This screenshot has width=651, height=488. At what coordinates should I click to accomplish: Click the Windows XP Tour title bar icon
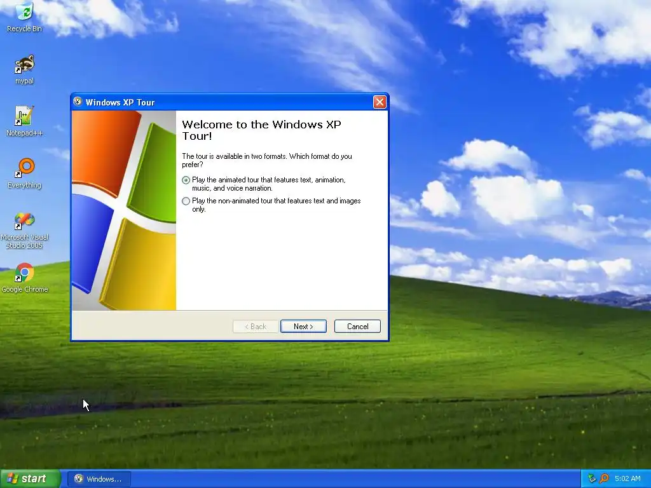click(x=78, y=102)
